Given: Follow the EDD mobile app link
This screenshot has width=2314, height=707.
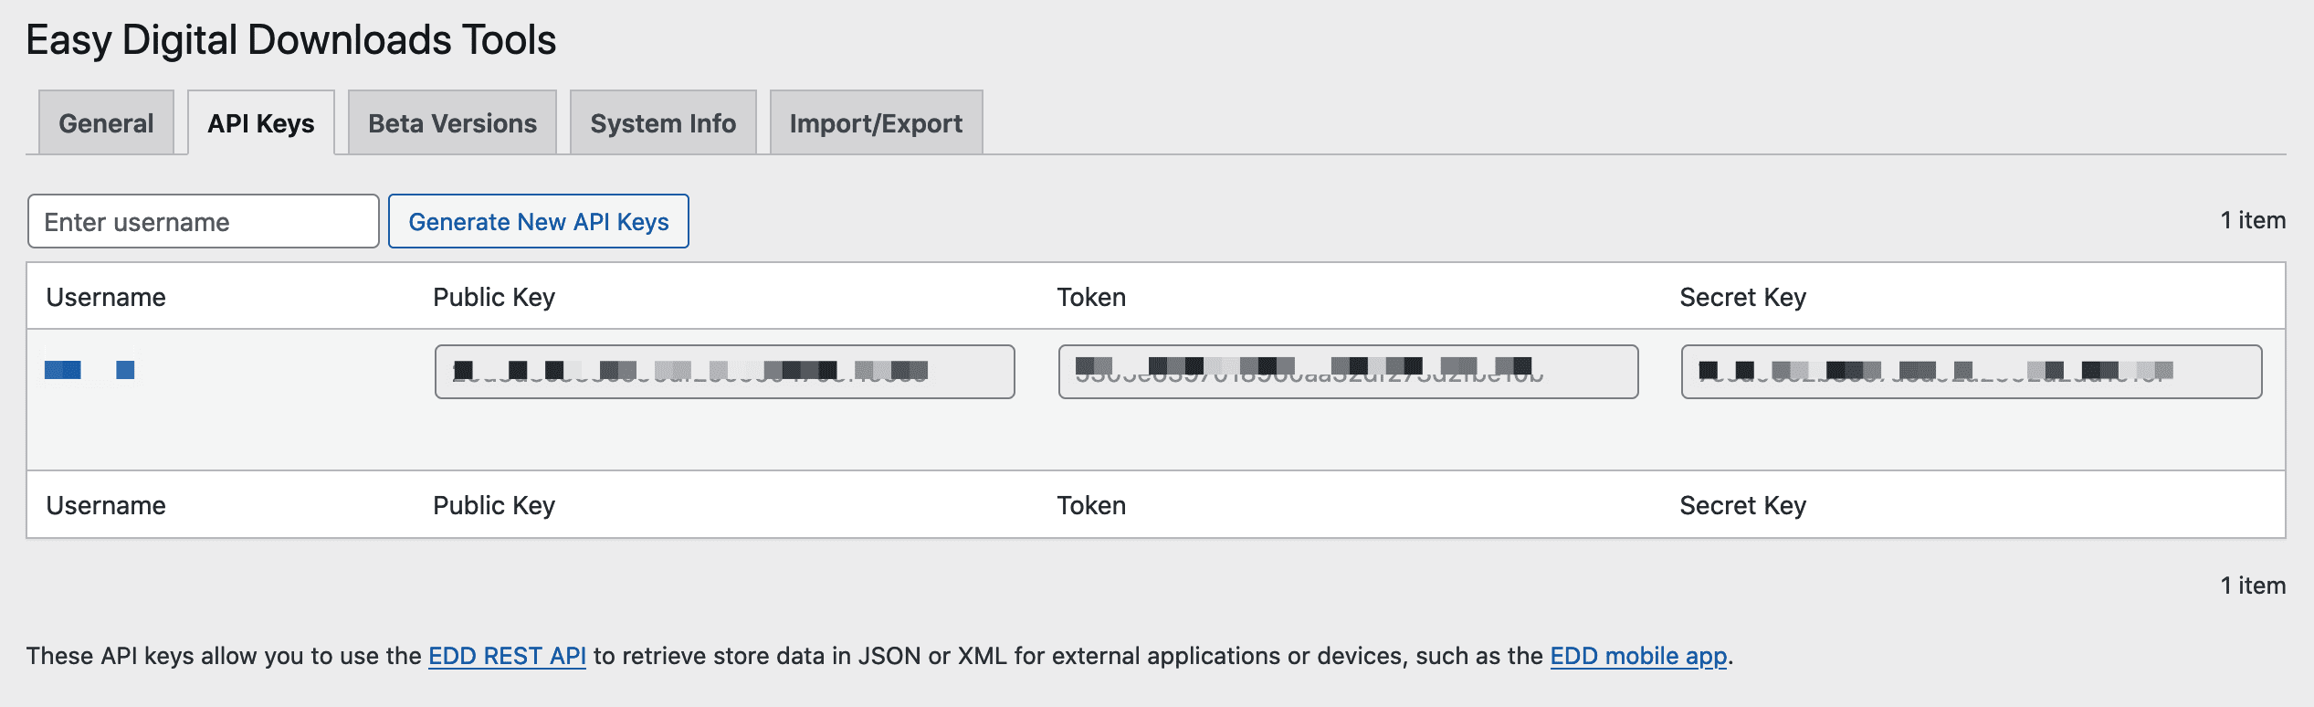Looking at the screenshot, I should pos(1638,656).
